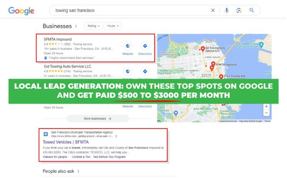Zoom out on the map

(x=266, y=113)
